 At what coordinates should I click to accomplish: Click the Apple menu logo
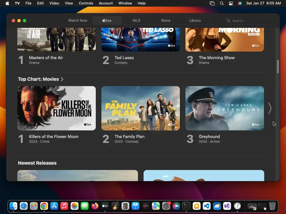coord(7,3)
